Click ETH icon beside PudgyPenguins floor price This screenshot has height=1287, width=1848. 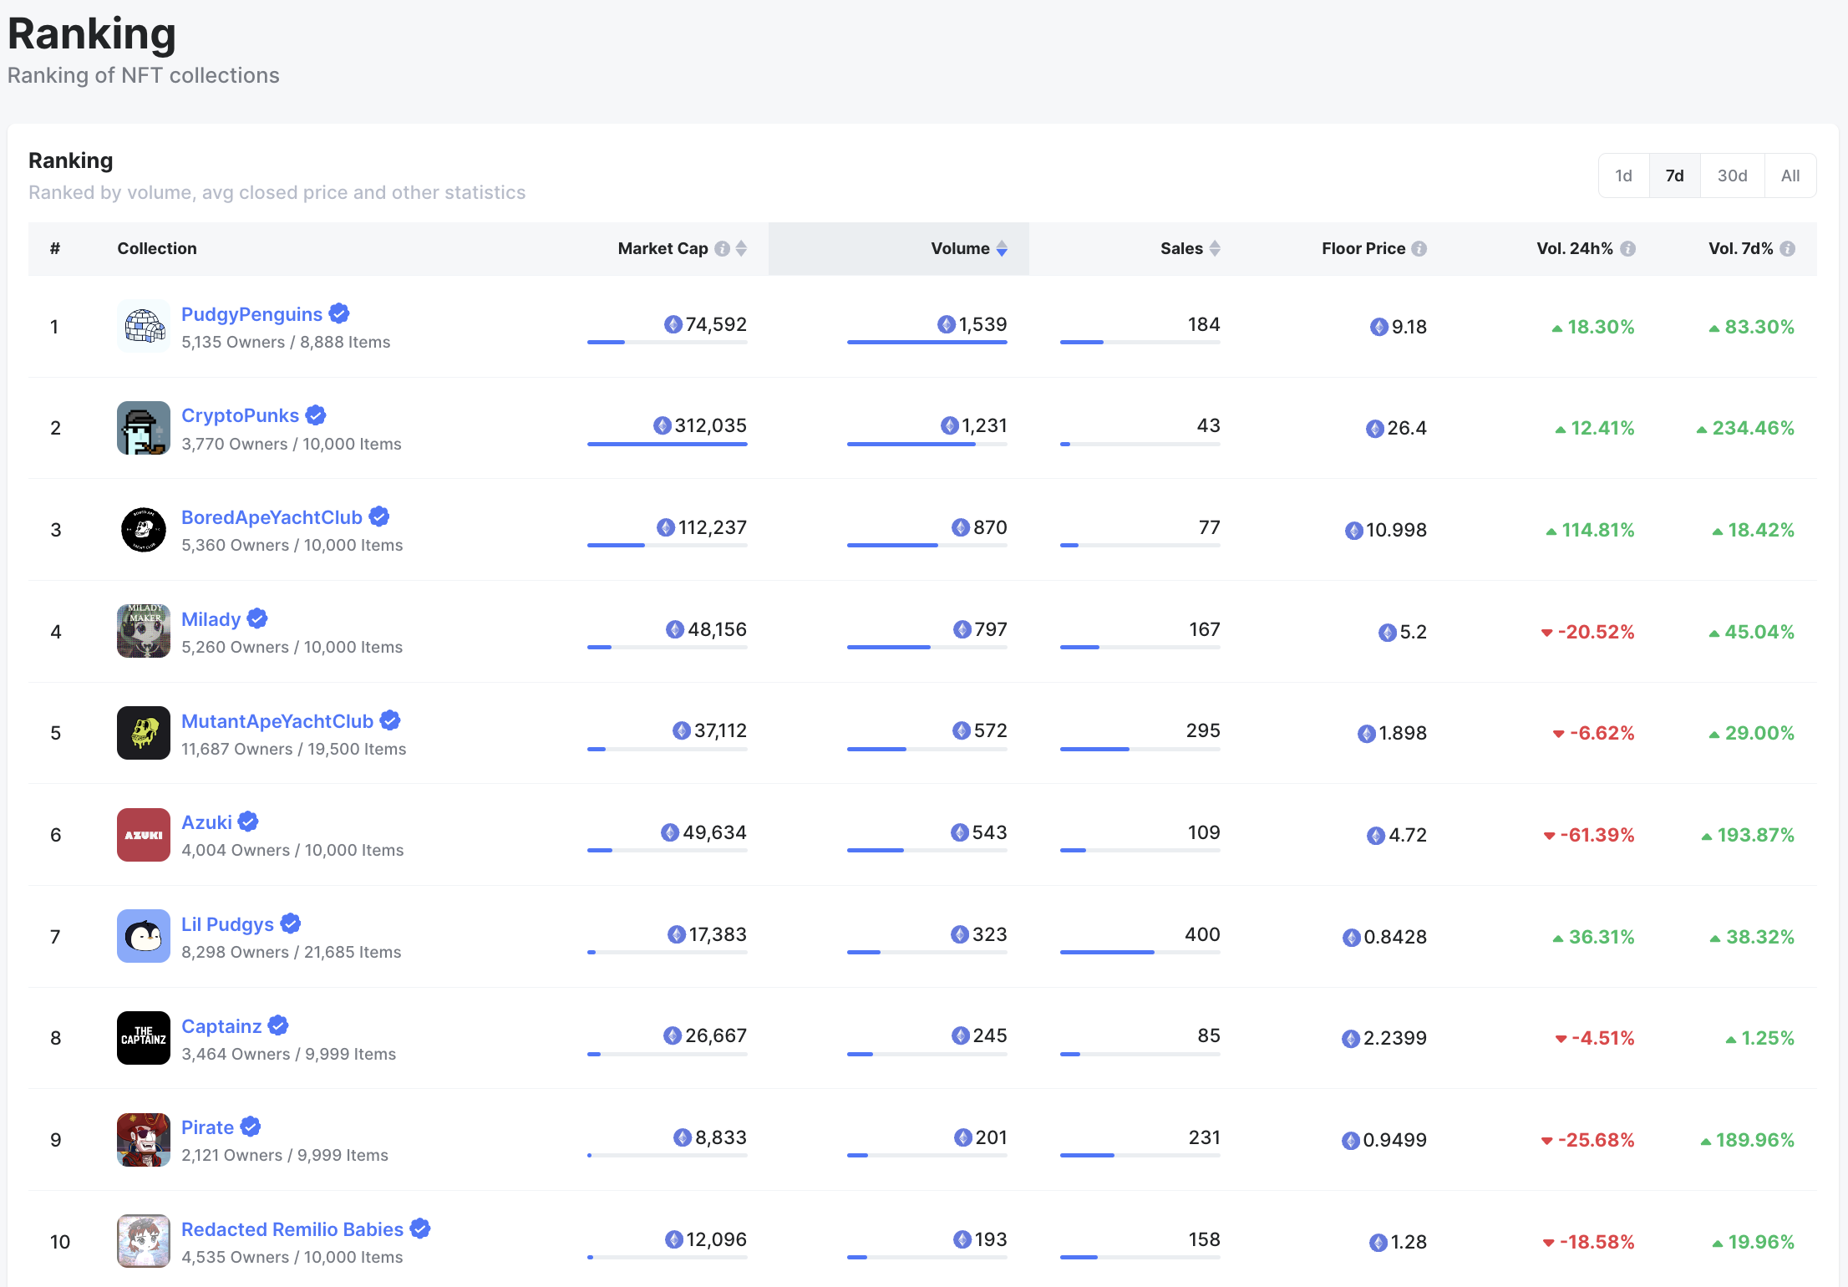click(x=1379, y=327)
